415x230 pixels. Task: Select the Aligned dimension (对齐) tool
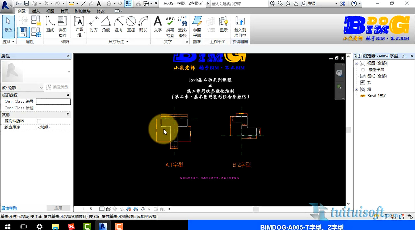coord(94,24)
